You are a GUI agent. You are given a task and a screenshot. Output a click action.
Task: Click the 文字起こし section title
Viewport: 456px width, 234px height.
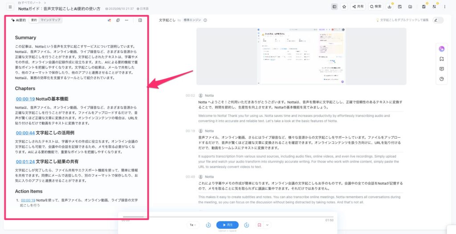point(167,20)
